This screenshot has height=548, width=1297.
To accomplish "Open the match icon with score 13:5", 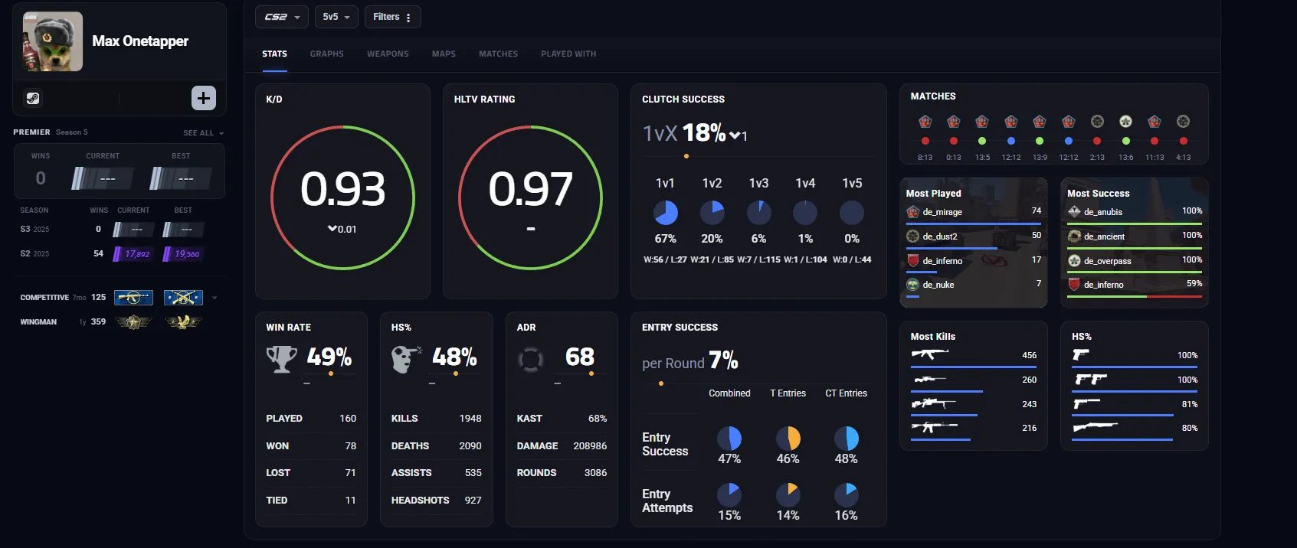I will 982,122.
